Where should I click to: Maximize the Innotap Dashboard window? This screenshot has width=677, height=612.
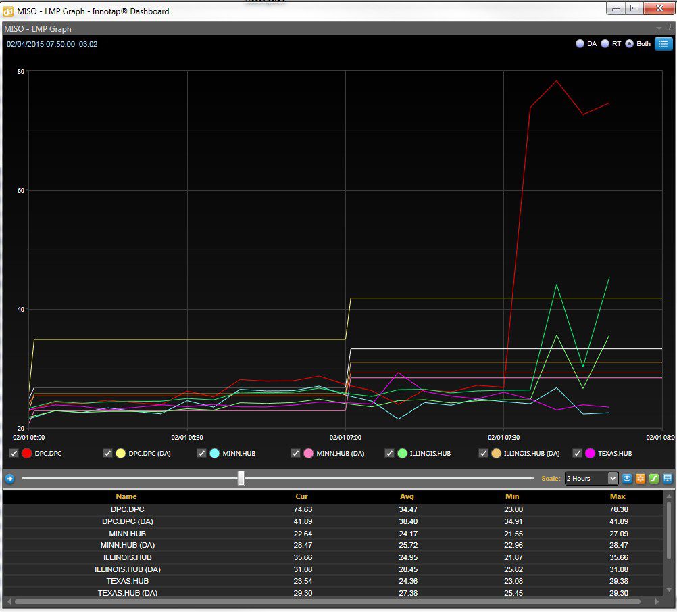point(634,8)
